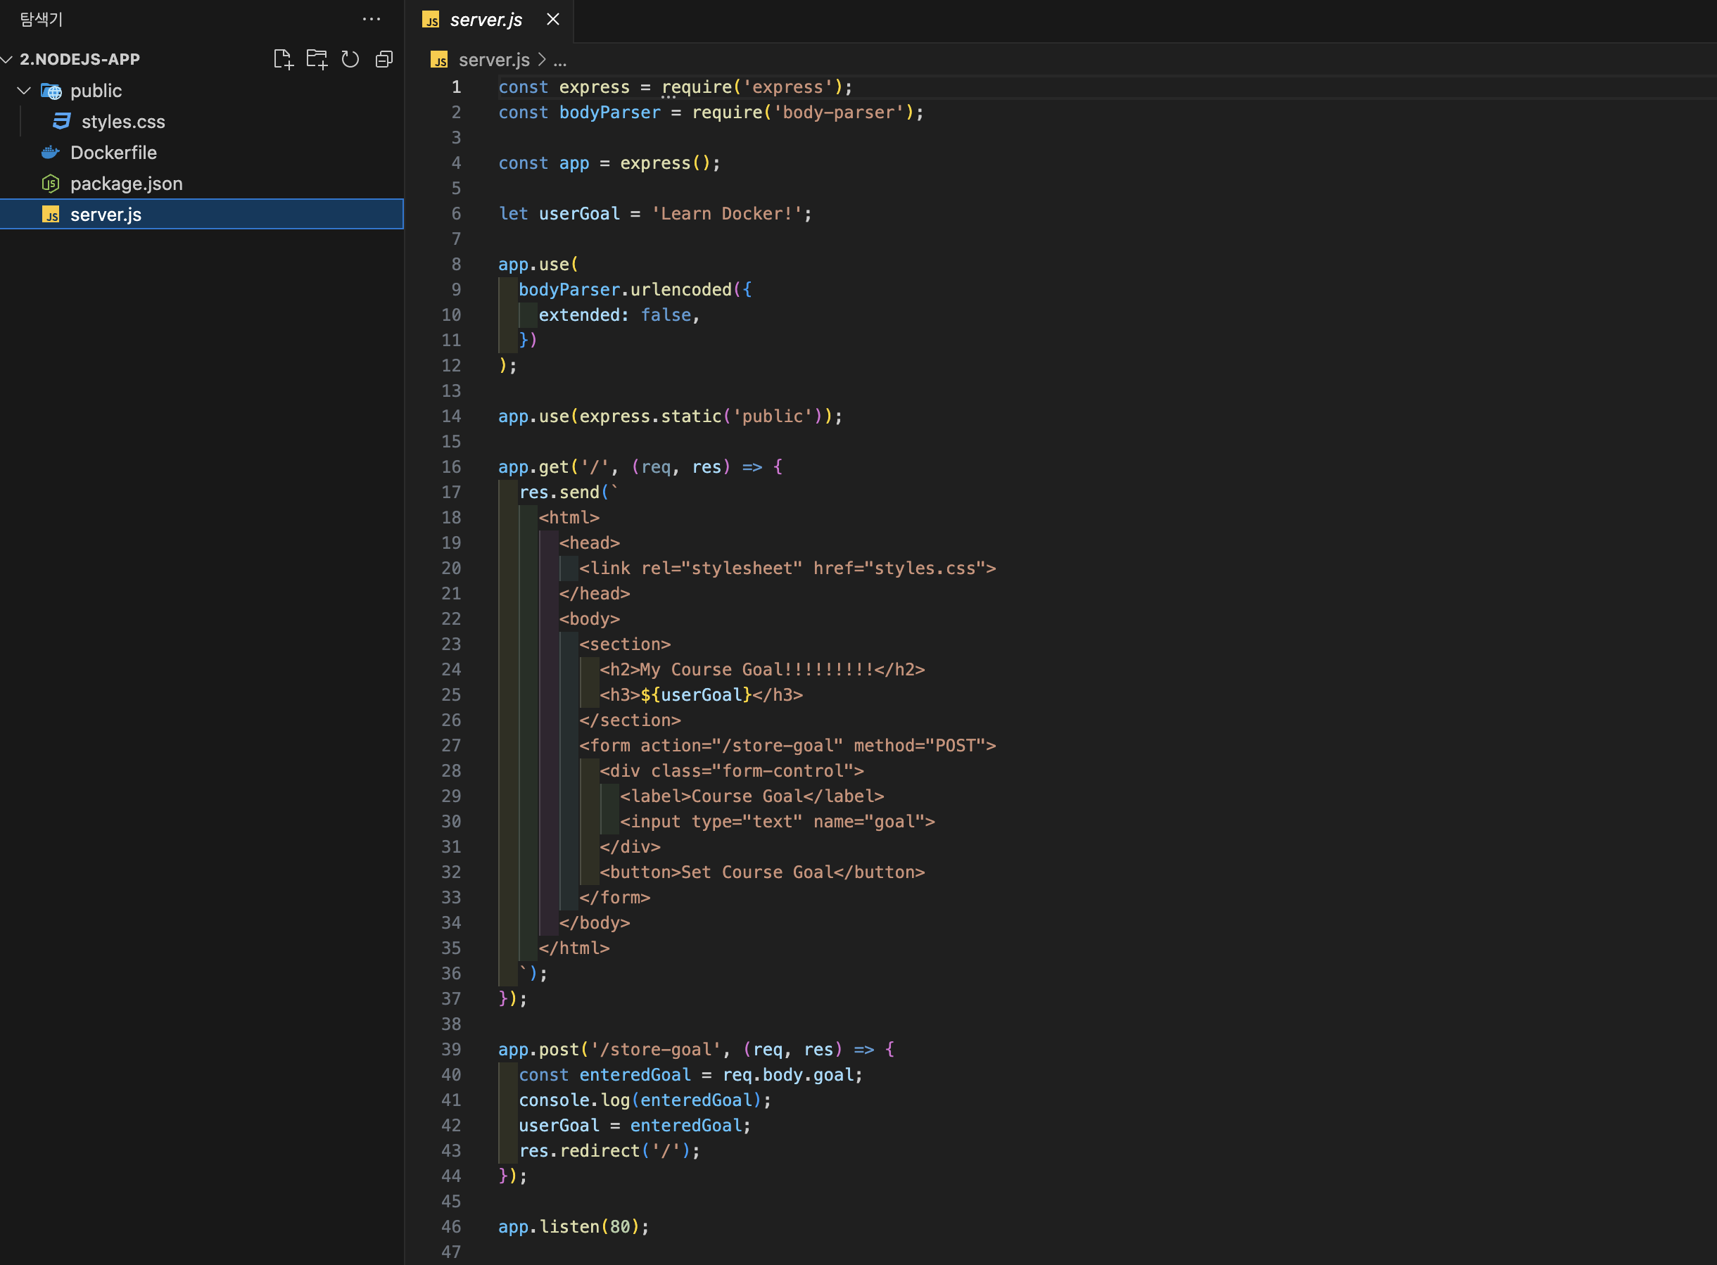Close the server.js editor tab
Image resolution: width=1717 pixels, height=1265 pixels.
(553, 19)
